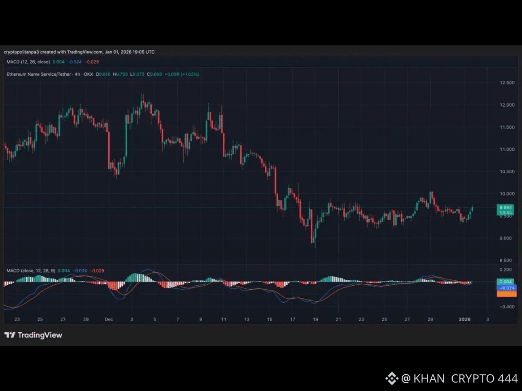Click the 'Dec' date axis label
The image size is (522, 391).
click(109, 319)
